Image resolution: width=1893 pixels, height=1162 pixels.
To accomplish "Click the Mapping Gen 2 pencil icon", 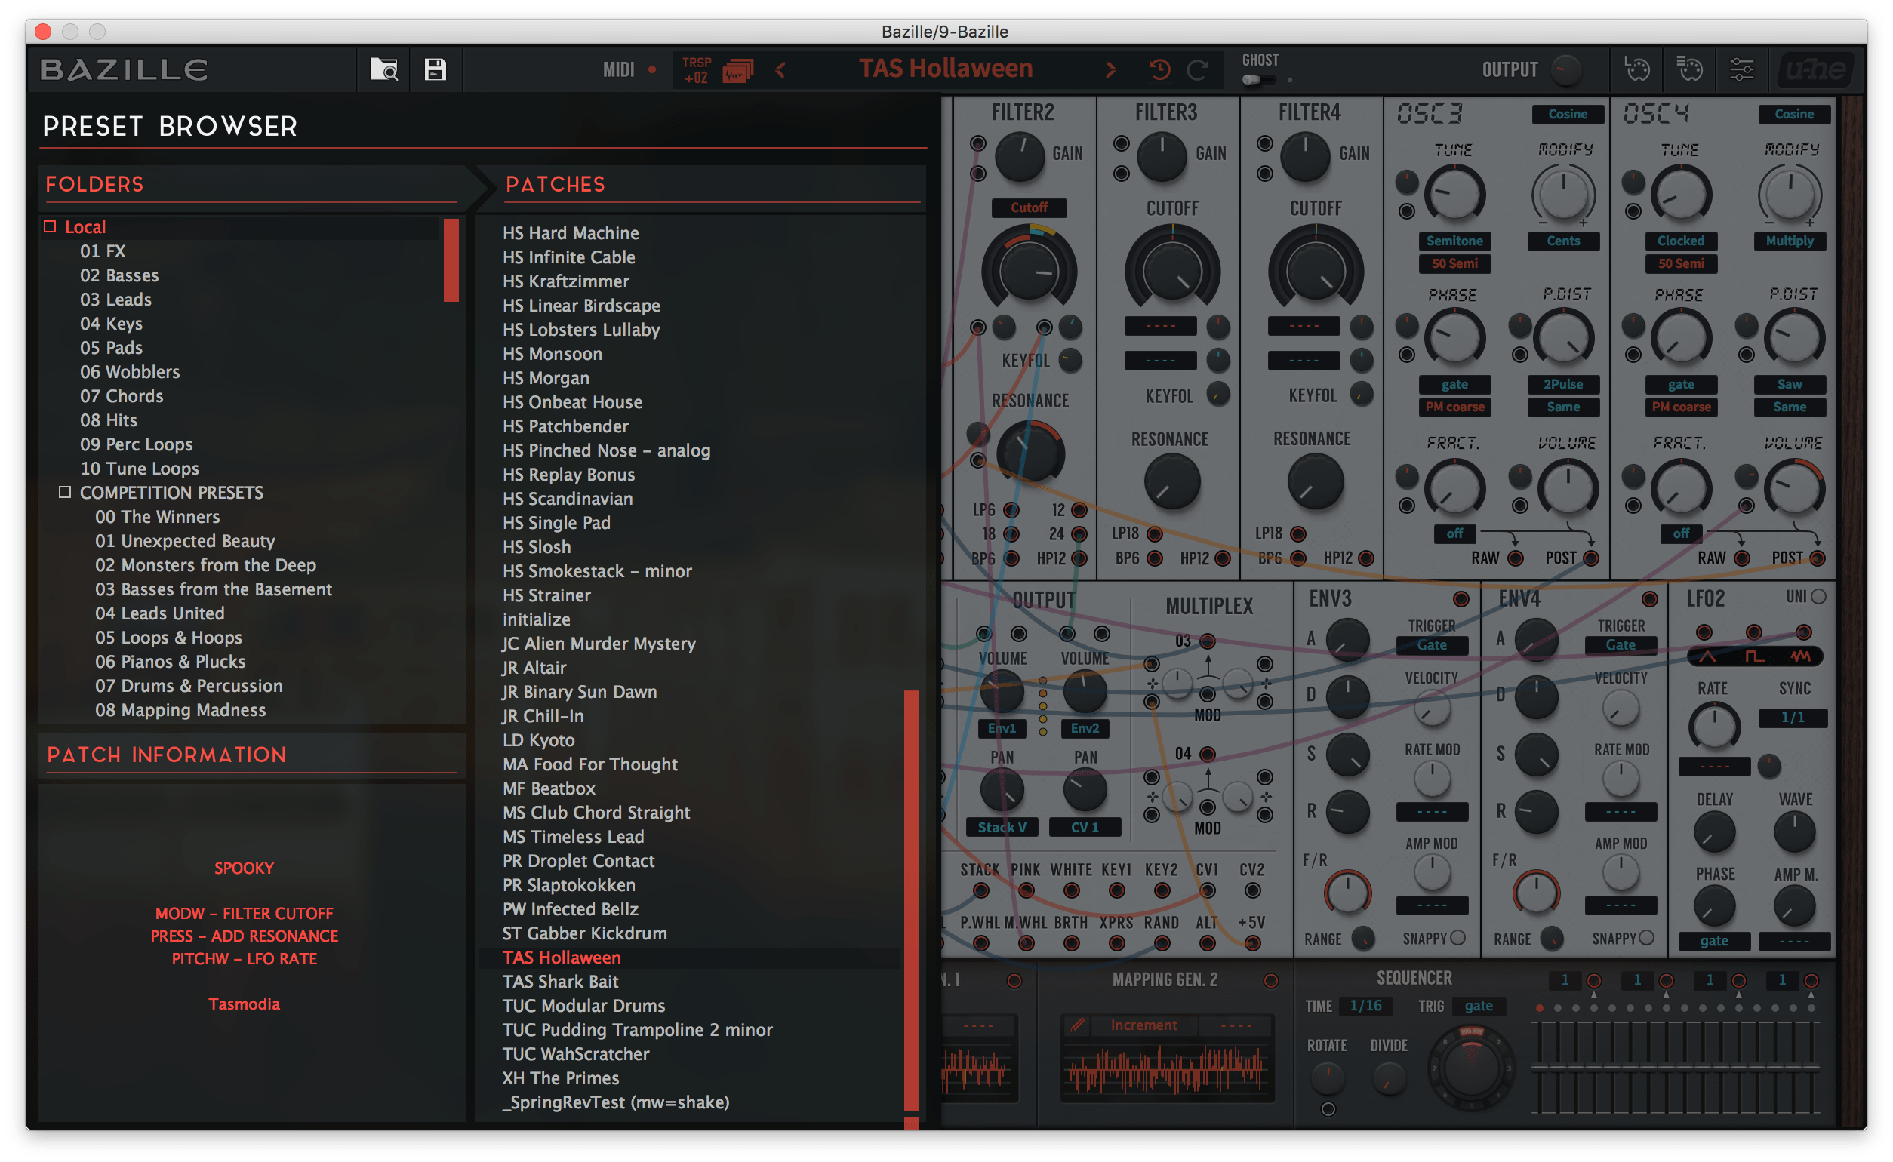I will click(x=1078, y=1025).
